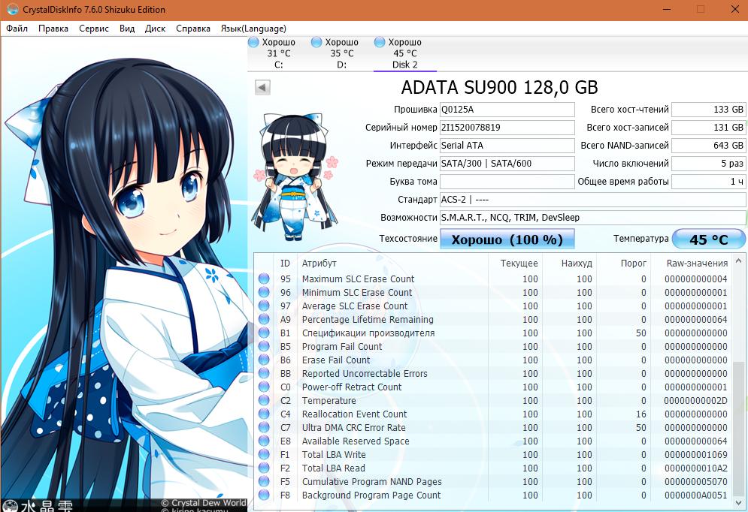The width and height of the screenshot is (748, 512).
Task: Click status orb for Minimum SLC Erase Count
Action: point(264,293)
